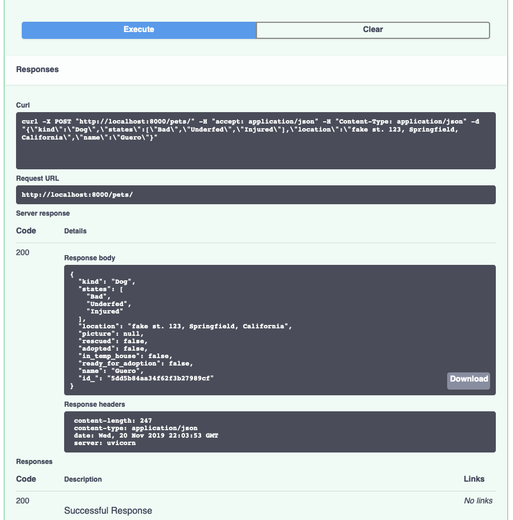Image resolution: width=513 pixels, height=520 pixels.
Task: Click Download to save the response body
Action: coord(468,379)
